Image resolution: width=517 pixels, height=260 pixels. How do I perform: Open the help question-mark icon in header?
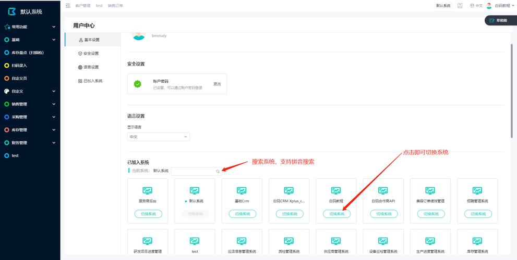pos(460,6)
